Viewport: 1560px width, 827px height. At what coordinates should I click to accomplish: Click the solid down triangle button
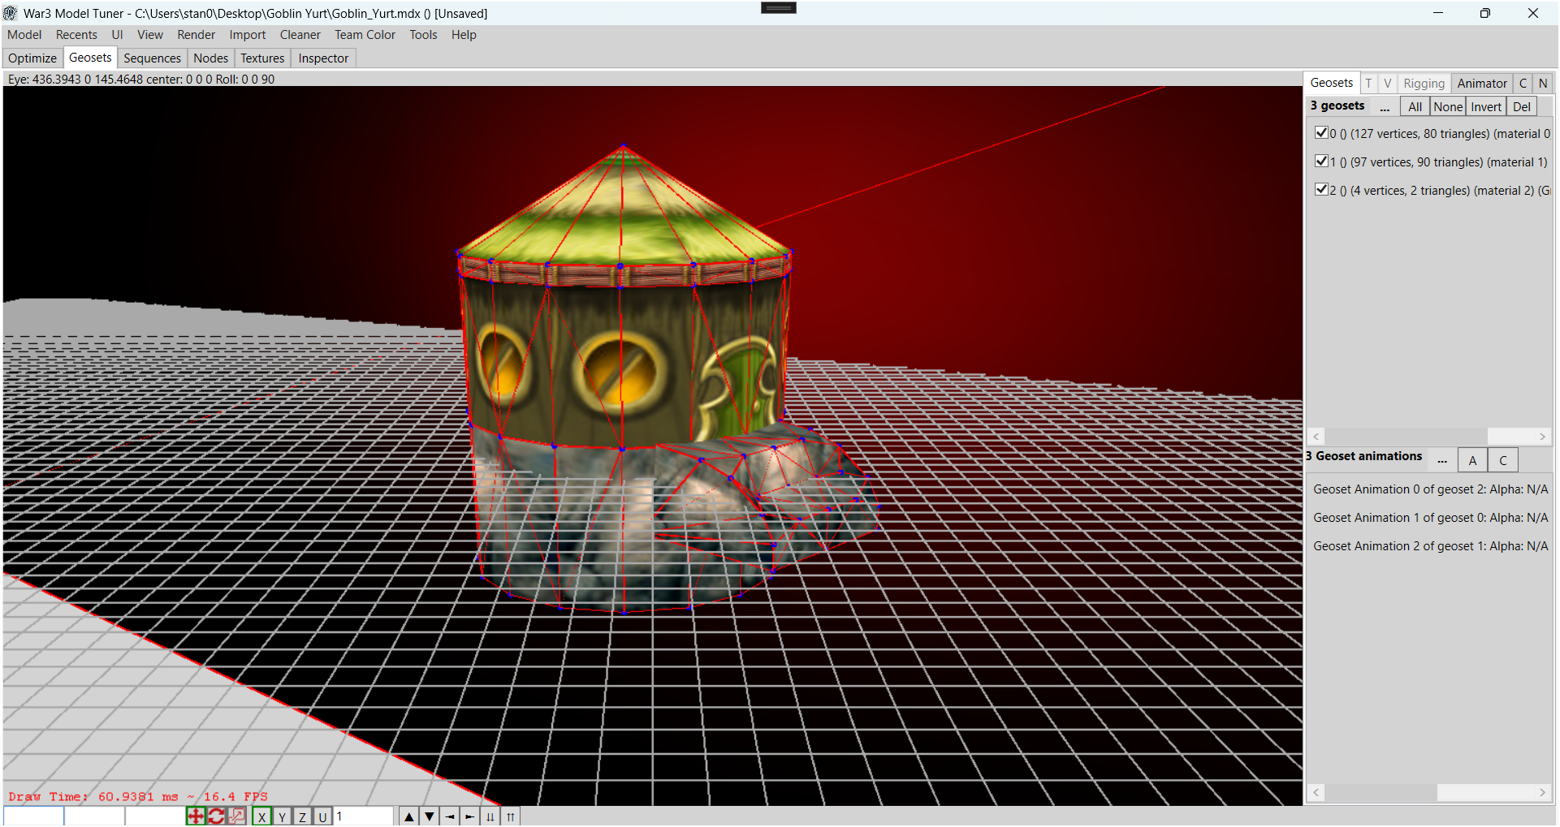(x=430, y=816)
